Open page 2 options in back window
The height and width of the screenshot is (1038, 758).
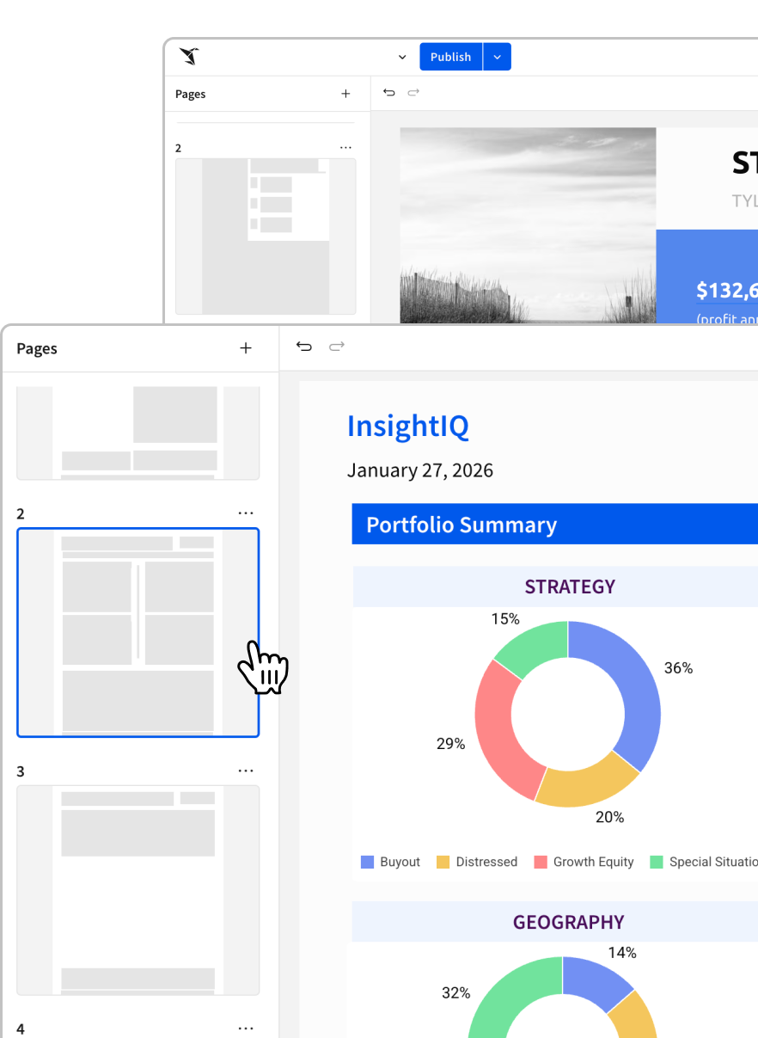pyautogui.click(x=345, y=148)
